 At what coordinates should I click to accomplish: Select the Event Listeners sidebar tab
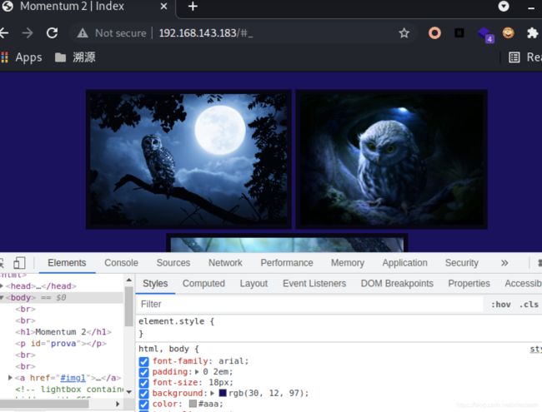(314, 284)
